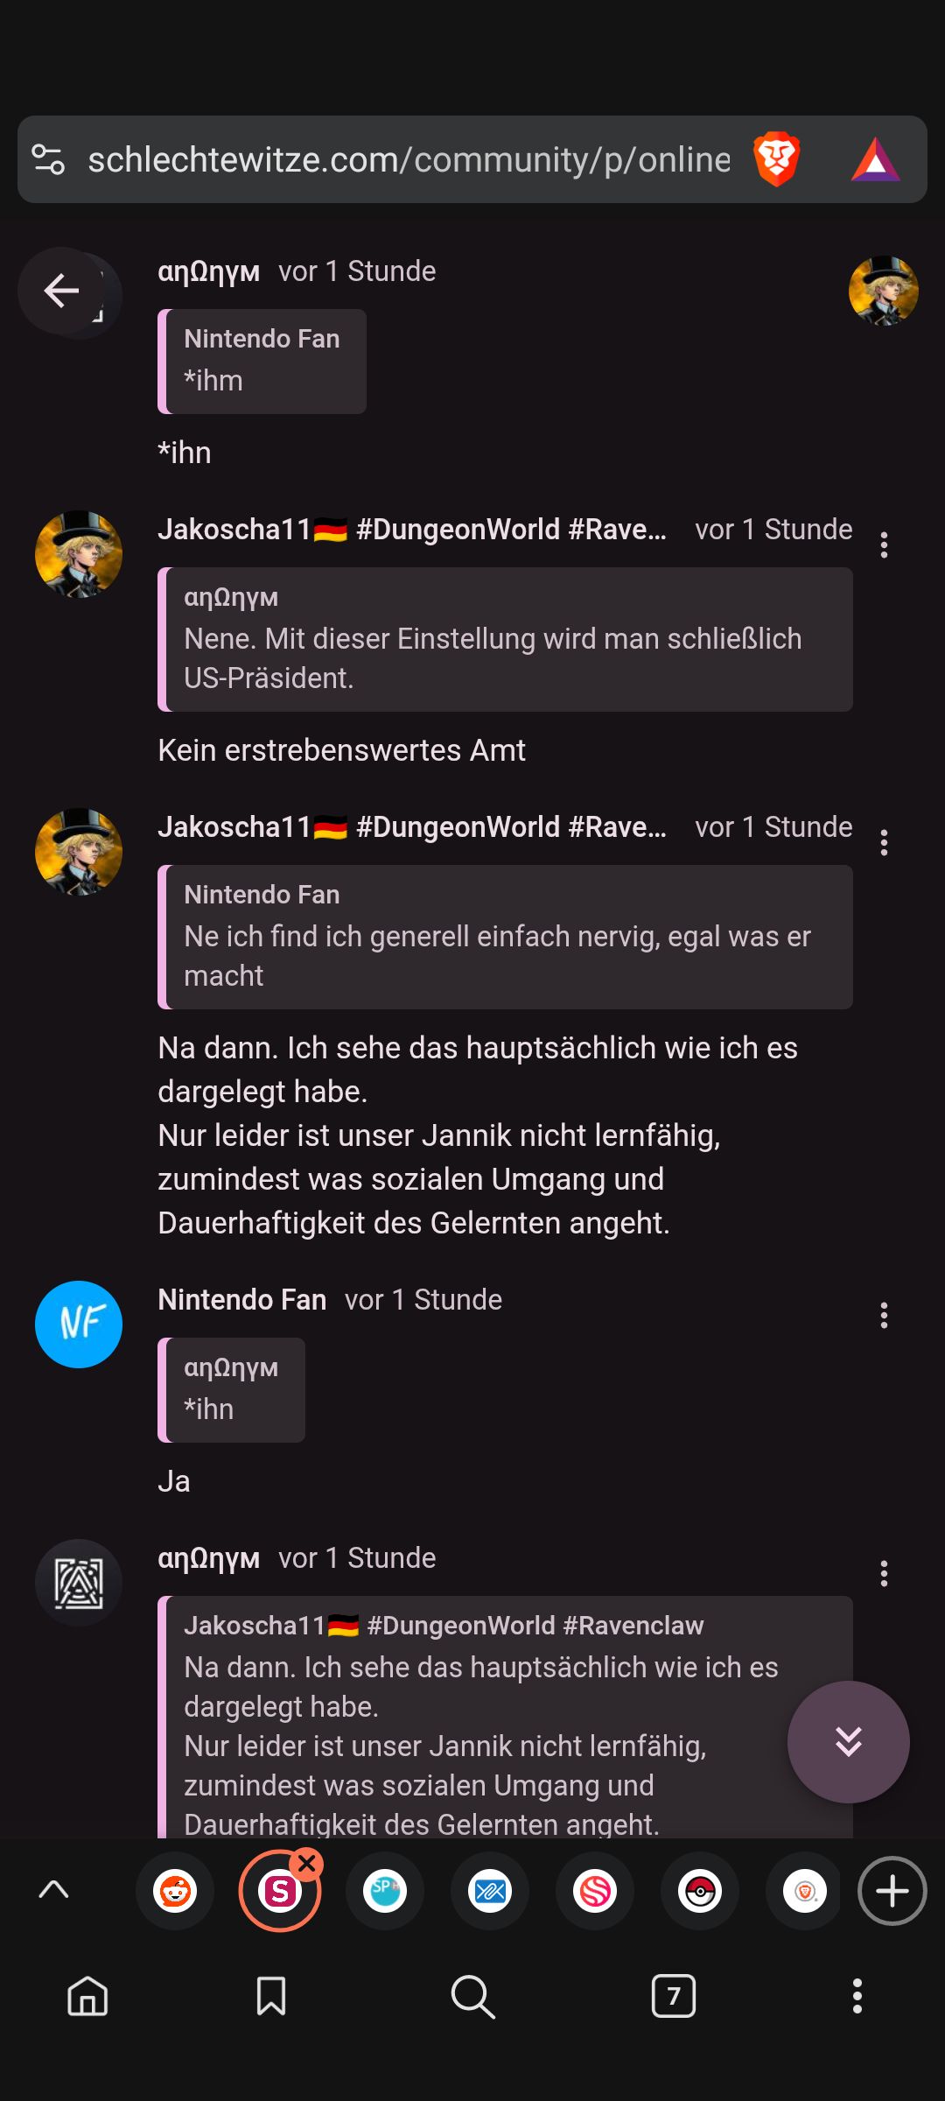
Task: Switch to the Reddit tab icon
Action: pyautogui.click(x=175, y=1891)
